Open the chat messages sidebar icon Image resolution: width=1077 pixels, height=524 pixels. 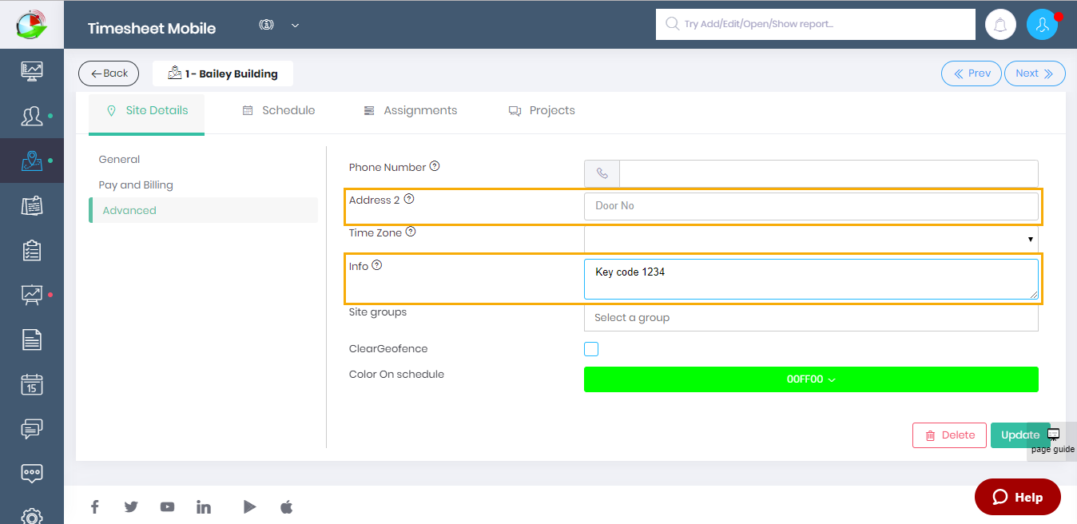pos(32,429)
